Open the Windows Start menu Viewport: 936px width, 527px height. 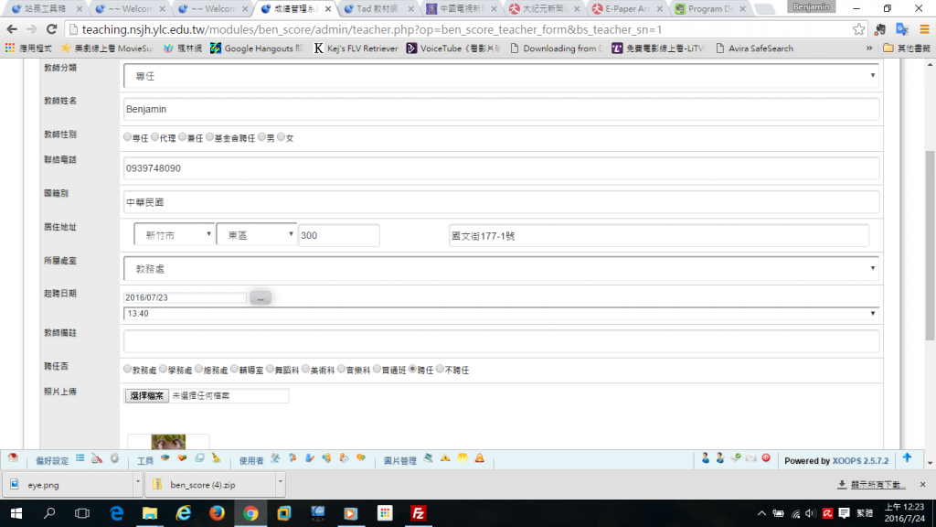(x=16, y=513)
